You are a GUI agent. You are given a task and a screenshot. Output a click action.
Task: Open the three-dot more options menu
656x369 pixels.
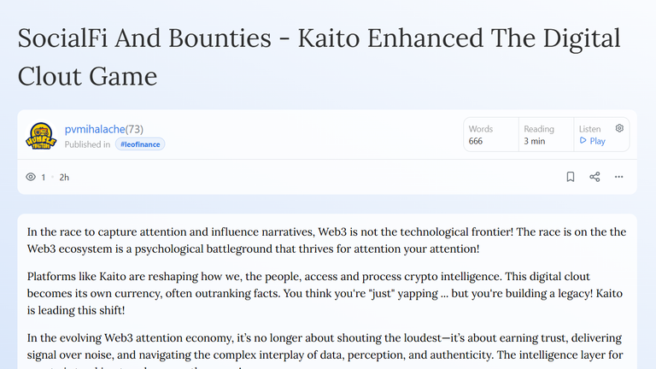tap(618, 177)
